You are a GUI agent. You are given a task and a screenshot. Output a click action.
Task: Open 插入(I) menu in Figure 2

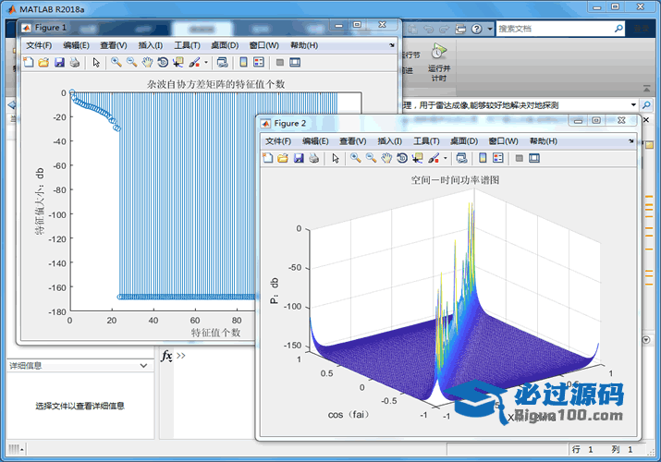coord(390,141)
